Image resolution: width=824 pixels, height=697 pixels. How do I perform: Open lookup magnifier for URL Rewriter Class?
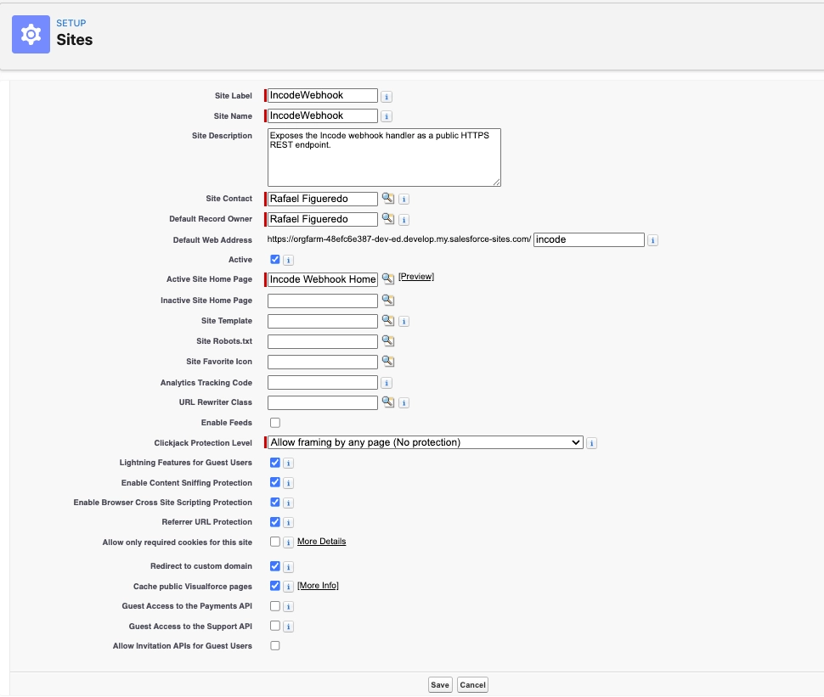pyautogui.click(x=388, y=402)
